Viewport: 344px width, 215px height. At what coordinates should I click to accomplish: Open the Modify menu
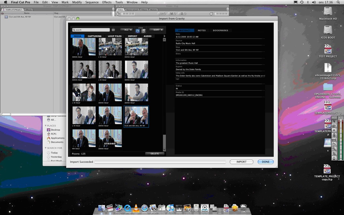(x=77, y=2)
